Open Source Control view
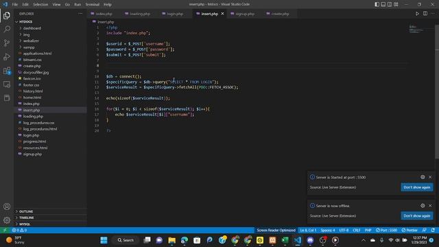 click(x=7, y=43)
